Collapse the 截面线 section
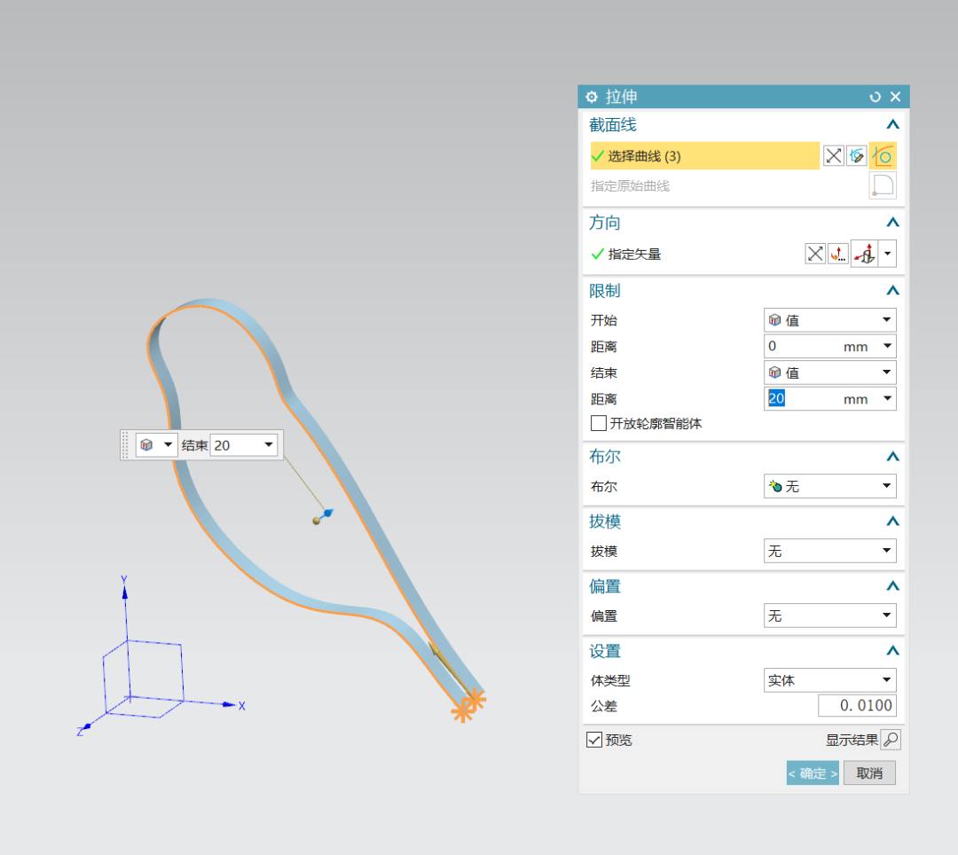The height and width of the screenshot is (855, 958). pos(892,124)
